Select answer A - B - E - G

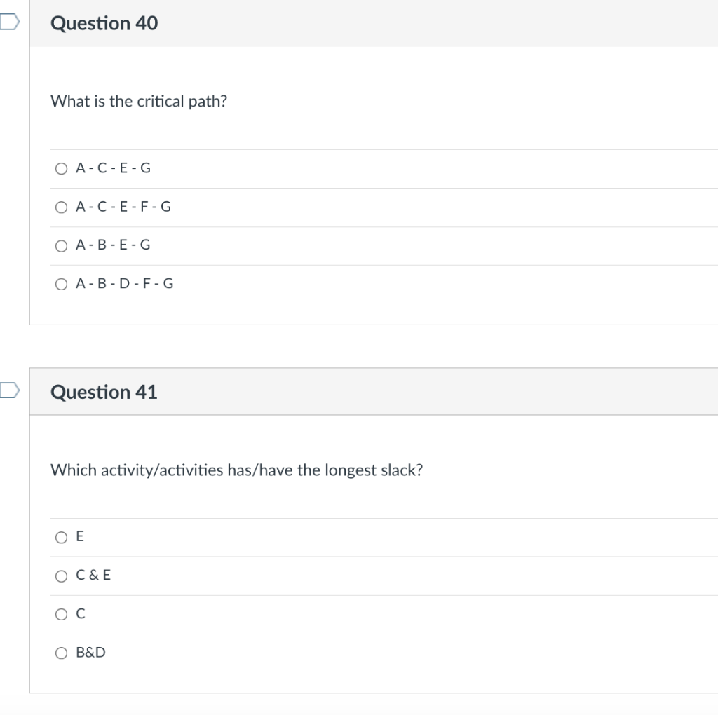click(x=61, y=245)
